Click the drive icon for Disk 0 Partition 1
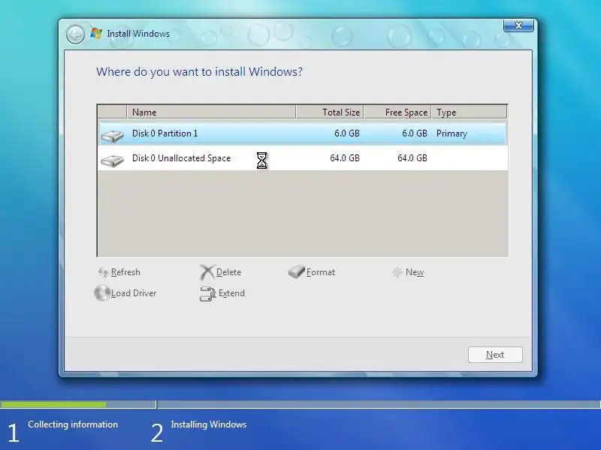 click(112, 136)
